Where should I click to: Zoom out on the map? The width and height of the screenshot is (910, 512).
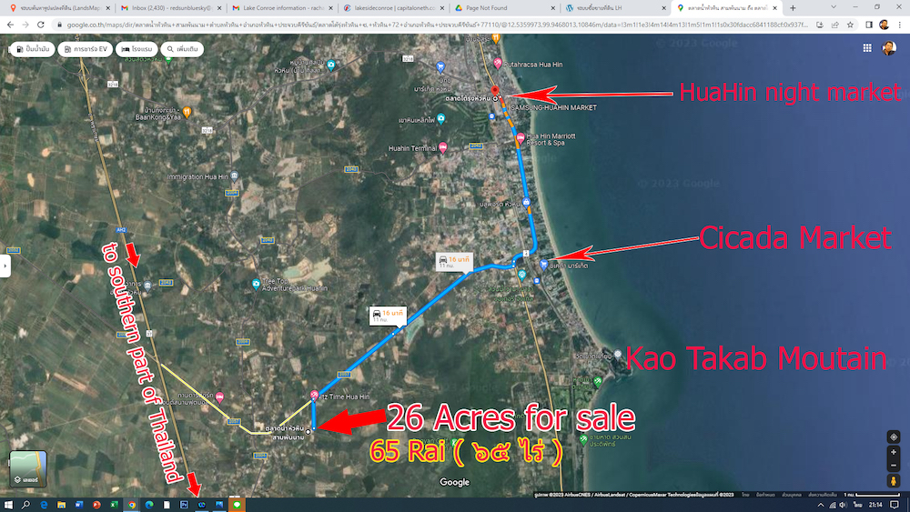894,465
